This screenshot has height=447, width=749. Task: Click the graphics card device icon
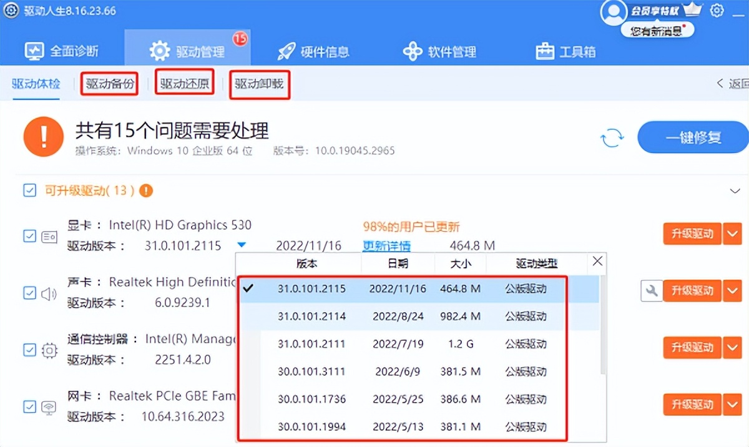[49, 237]
